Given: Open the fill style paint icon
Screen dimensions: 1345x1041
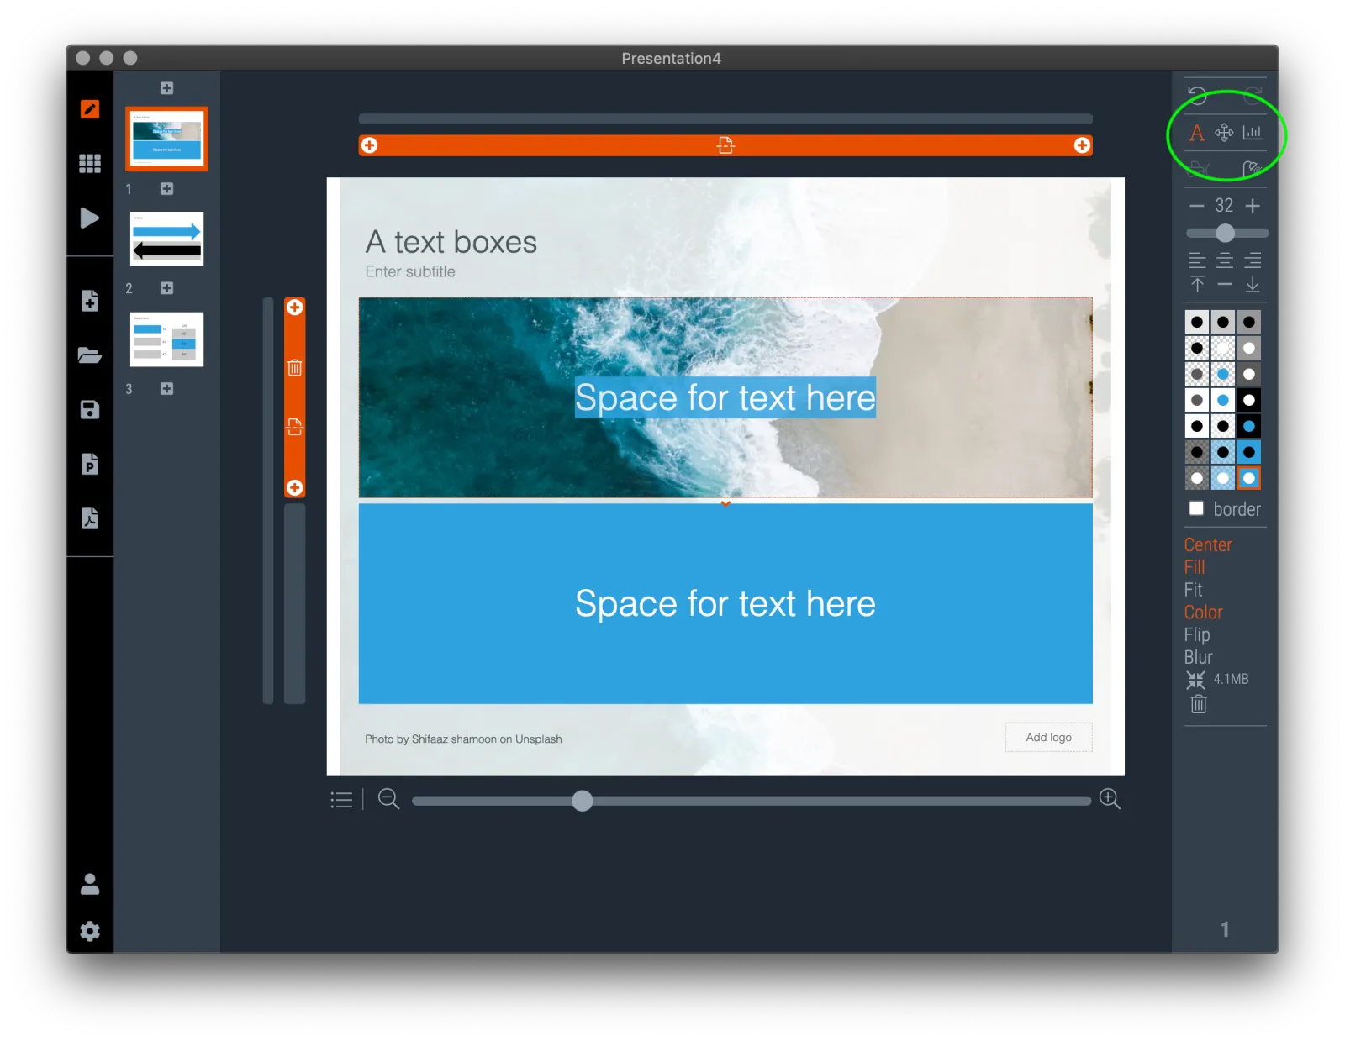Looking at the screenshot, I should (x=1253, y=169).
